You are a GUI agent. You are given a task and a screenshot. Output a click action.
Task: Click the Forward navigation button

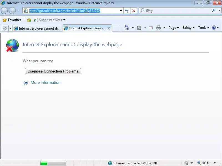click(x=12, y=11)
